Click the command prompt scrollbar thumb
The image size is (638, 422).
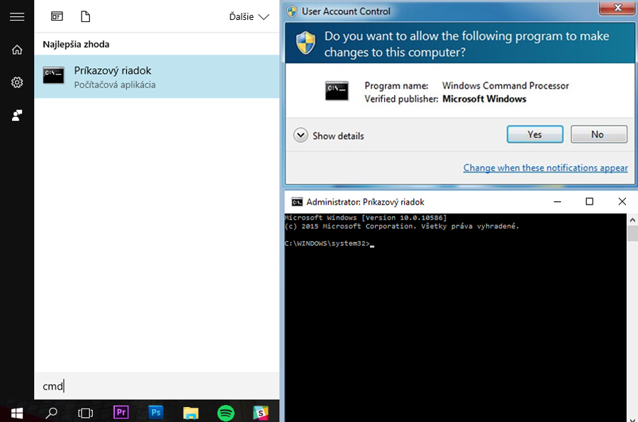tap(632, 234)
